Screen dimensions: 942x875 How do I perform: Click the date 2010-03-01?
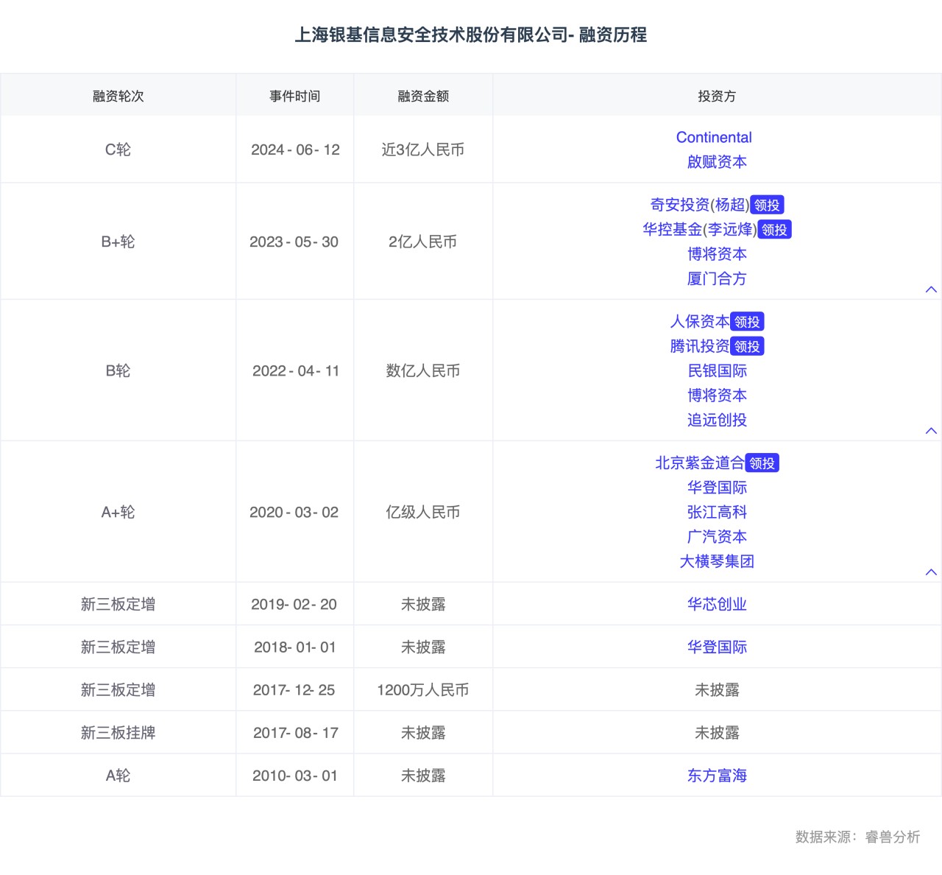(x=294, y=776)
